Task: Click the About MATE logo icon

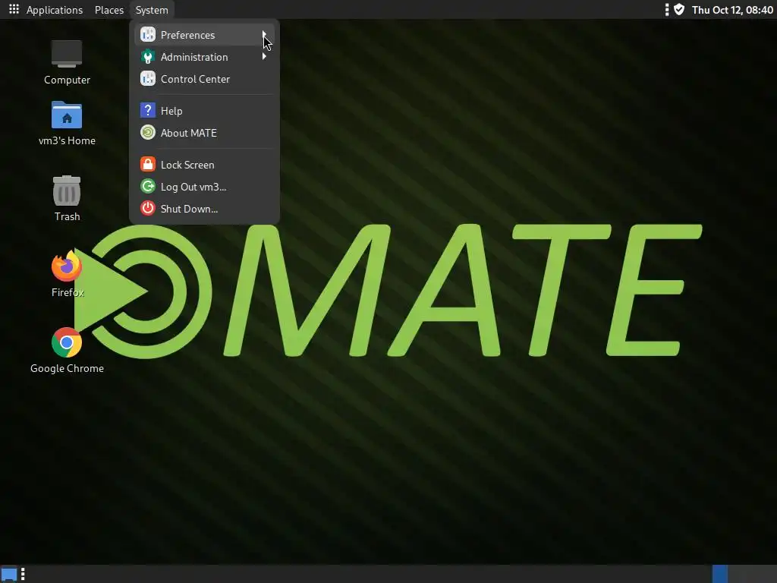Action: pos(148,133)
